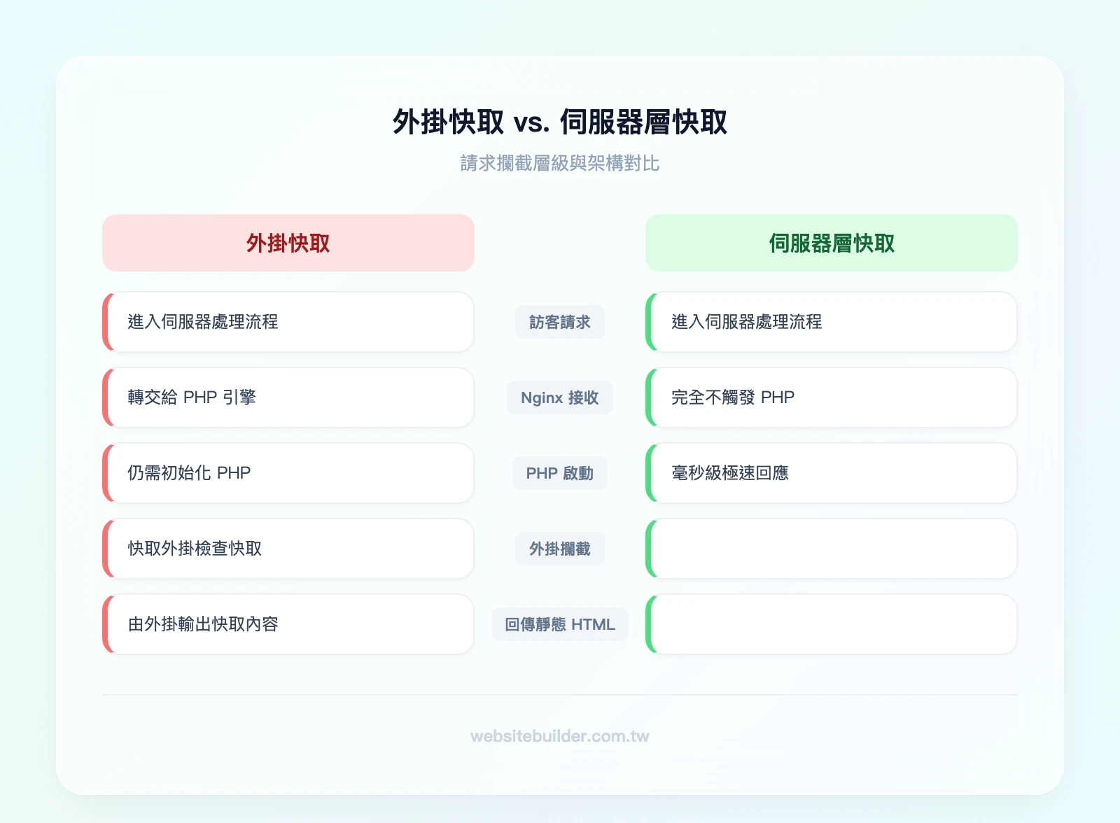1120x823 pixels.
Task: Click the subtitle 請求攔截層級與架構對比
Action: pos(559,163)
